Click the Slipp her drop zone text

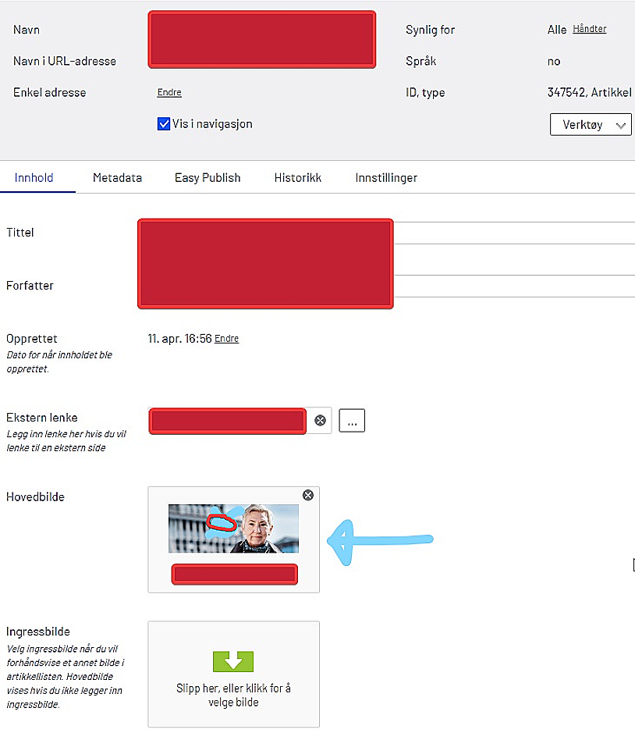pos(233,695)
